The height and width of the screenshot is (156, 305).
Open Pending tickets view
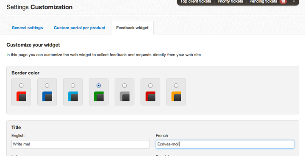(263, 2)
